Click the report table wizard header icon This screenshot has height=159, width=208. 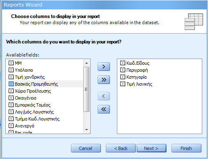pos(194,22)
